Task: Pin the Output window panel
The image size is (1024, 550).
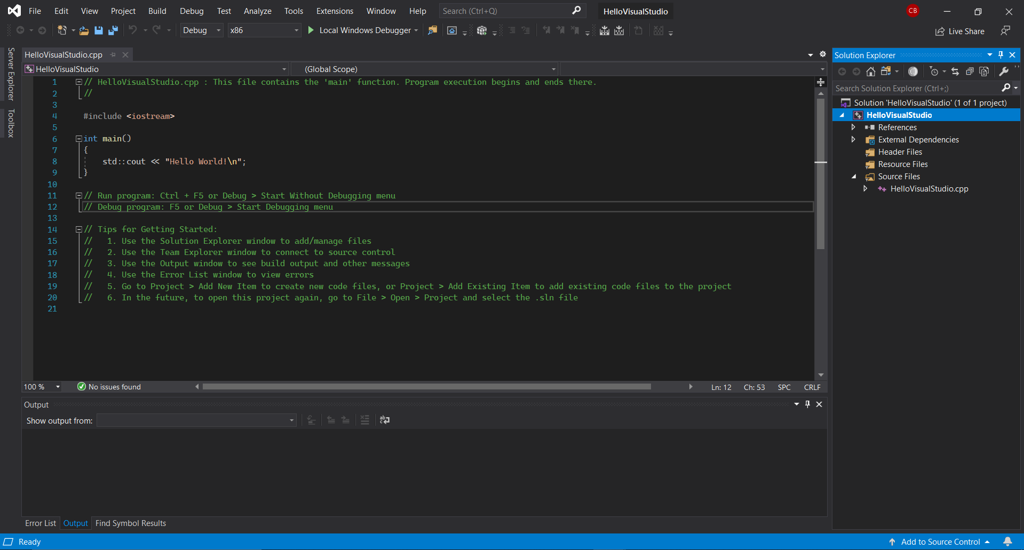Action: pyautogui.click(x=807, y=404)
